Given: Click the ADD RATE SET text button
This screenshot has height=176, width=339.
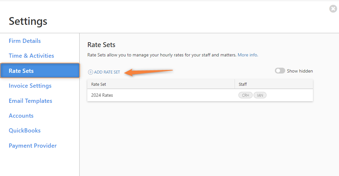Looking at the screenshot, I should coord(107,72).
